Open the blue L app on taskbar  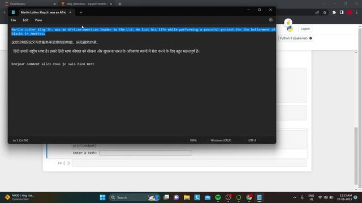[197, 197]
